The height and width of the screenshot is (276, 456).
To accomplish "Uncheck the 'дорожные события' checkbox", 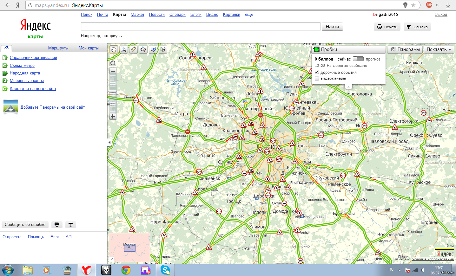I will tap(317, 72).
